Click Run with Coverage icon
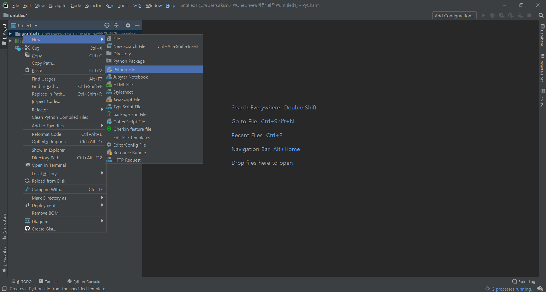This screenshot has width=546, height=292. click(x=502, y=15)
